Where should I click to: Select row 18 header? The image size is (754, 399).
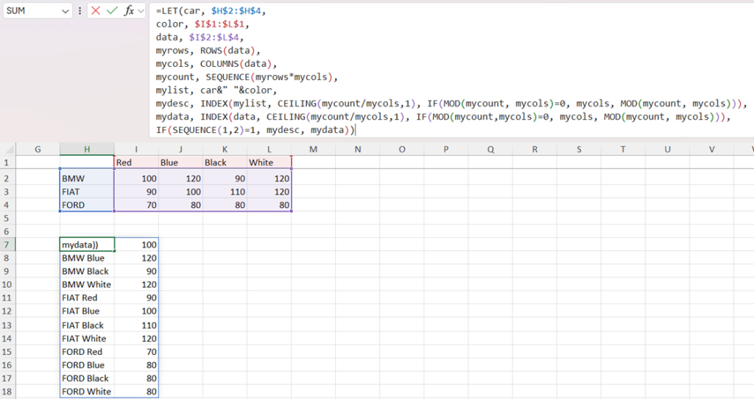[x=7, y=392]
